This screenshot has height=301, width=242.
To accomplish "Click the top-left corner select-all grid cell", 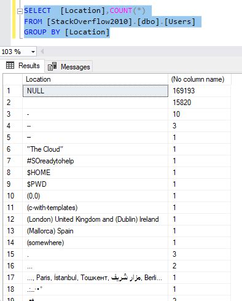I will 13,79.
